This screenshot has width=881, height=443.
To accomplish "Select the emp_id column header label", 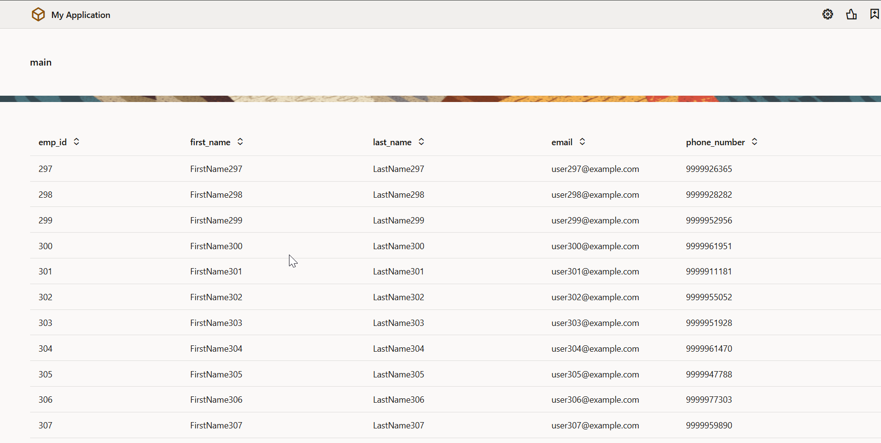I will click(52, 142).
